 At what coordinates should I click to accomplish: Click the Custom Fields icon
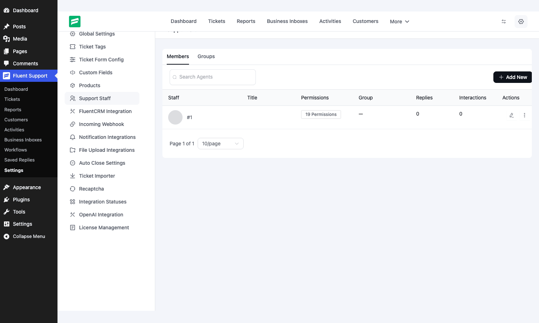click(x=73, y=72)
